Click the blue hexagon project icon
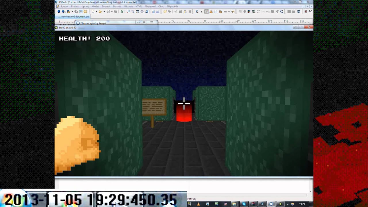The image size is (368, 207). 59,11
